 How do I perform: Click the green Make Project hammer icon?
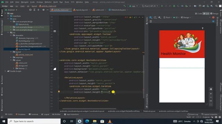pos(125,6)
